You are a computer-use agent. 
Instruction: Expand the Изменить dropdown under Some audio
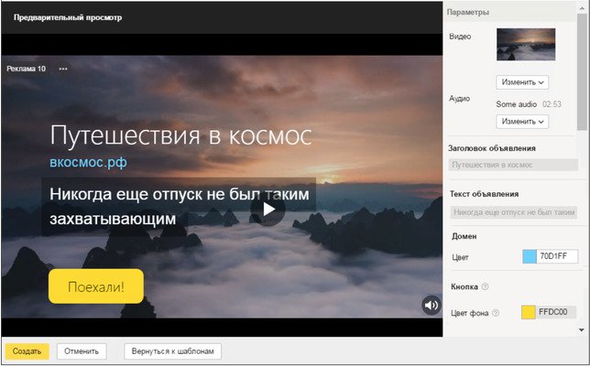point(522,122)
